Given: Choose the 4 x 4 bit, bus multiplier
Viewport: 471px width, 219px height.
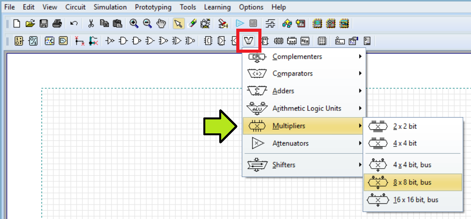Looking at the screenshot, I should pos(413,165).
